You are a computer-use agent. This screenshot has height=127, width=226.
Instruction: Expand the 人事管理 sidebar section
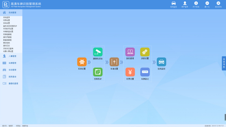tap(11, 56)
